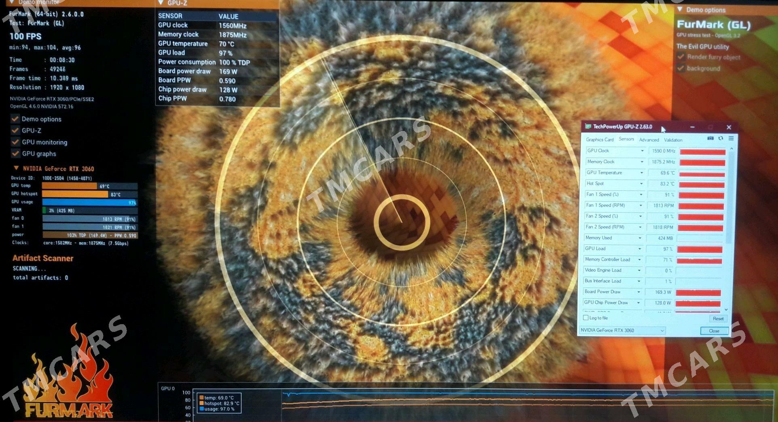Viewport: 778px width, 422px height.
Task: Open the Video Engine Load dropdown
Action: tap(639, 270)
